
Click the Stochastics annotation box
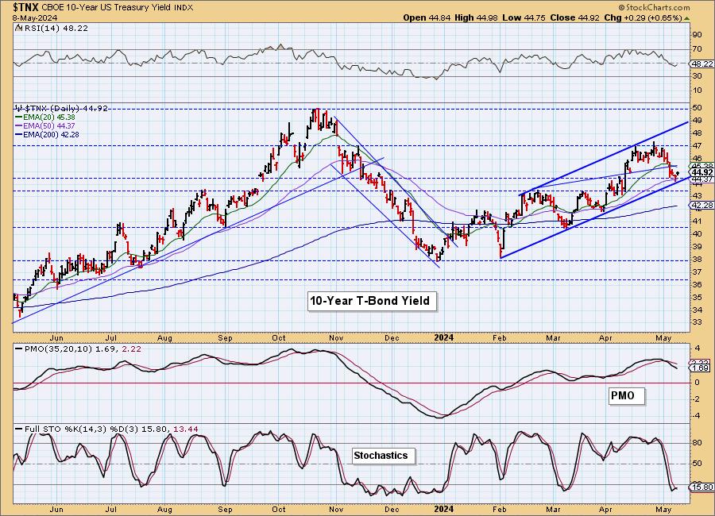point(384,456)
